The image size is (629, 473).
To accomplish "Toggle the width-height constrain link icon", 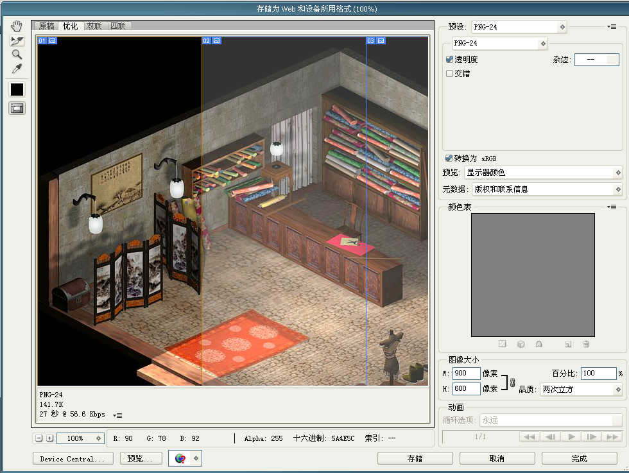I will click(512, 383).
